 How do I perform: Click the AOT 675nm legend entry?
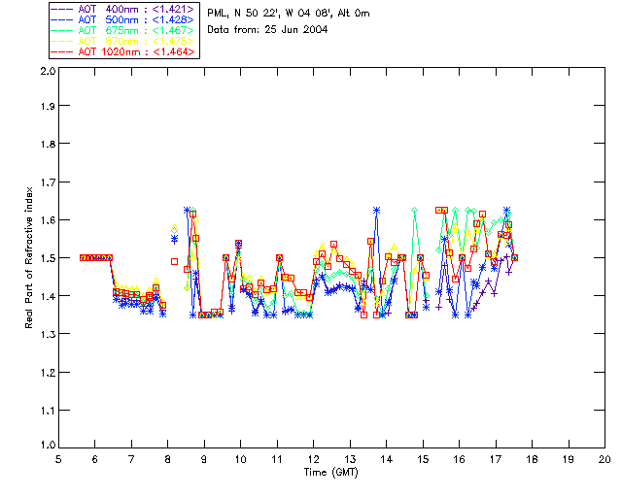point(123,30)
